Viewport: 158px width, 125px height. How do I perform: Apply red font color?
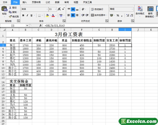point(53,15)
